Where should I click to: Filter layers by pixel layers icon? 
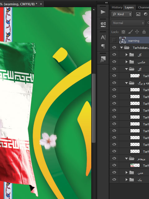point(138,14)
